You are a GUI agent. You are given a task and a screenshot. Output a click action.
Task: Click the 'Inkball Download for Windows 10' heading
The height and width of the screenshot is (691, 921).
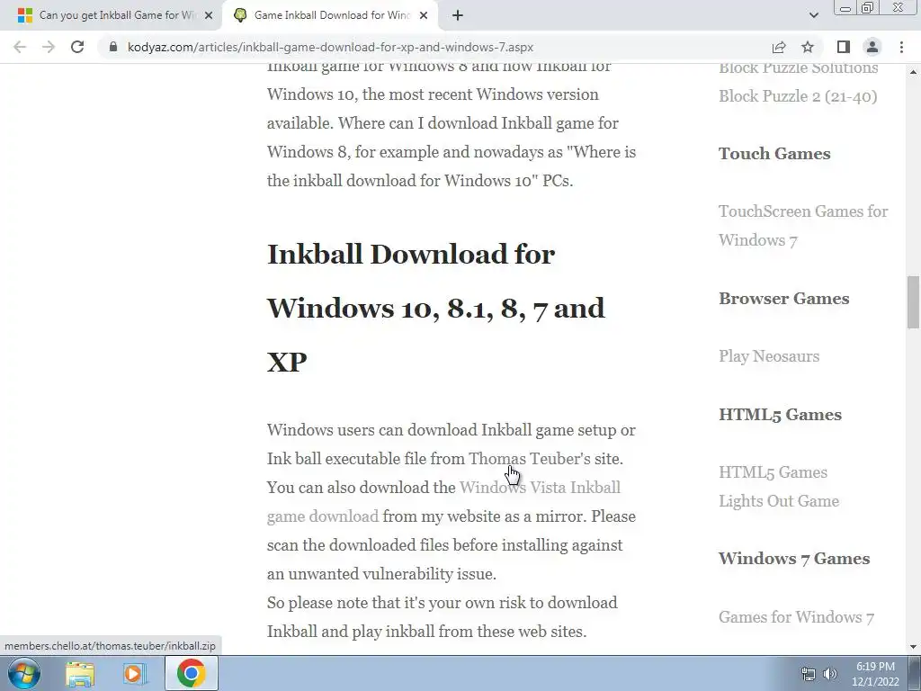pyautogui.click(x=435, y=308)
